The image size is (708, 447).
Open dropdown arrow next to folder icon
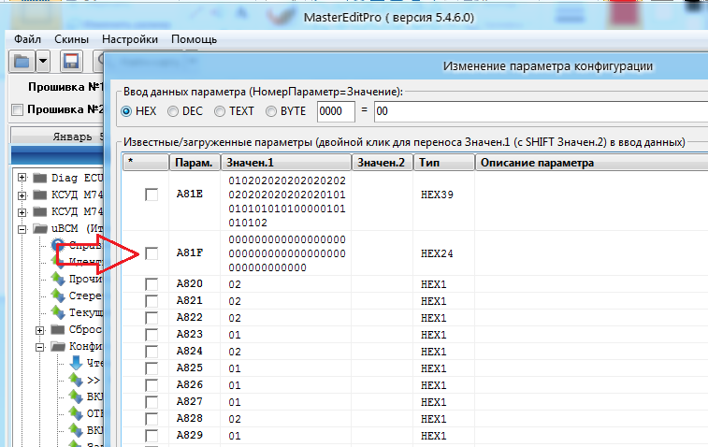(x=44, y=62)
